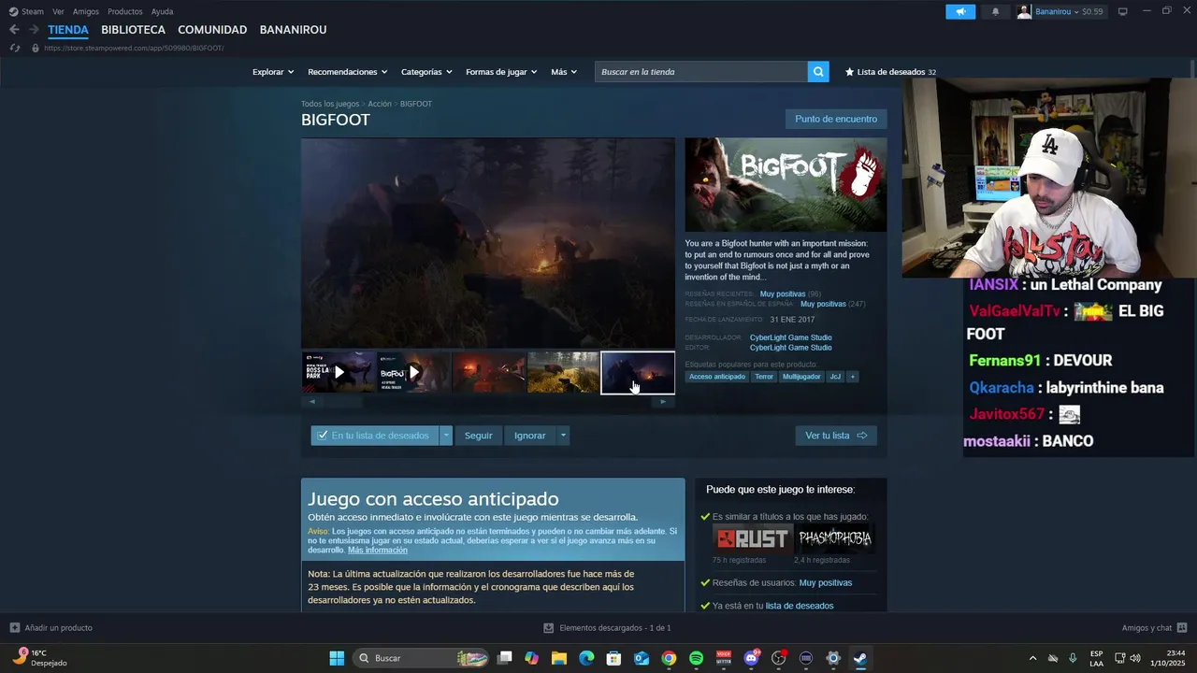This screenshot has height=673, width=1197.
Task: Open the Rust similar game thumbnail
Action: 752,538
